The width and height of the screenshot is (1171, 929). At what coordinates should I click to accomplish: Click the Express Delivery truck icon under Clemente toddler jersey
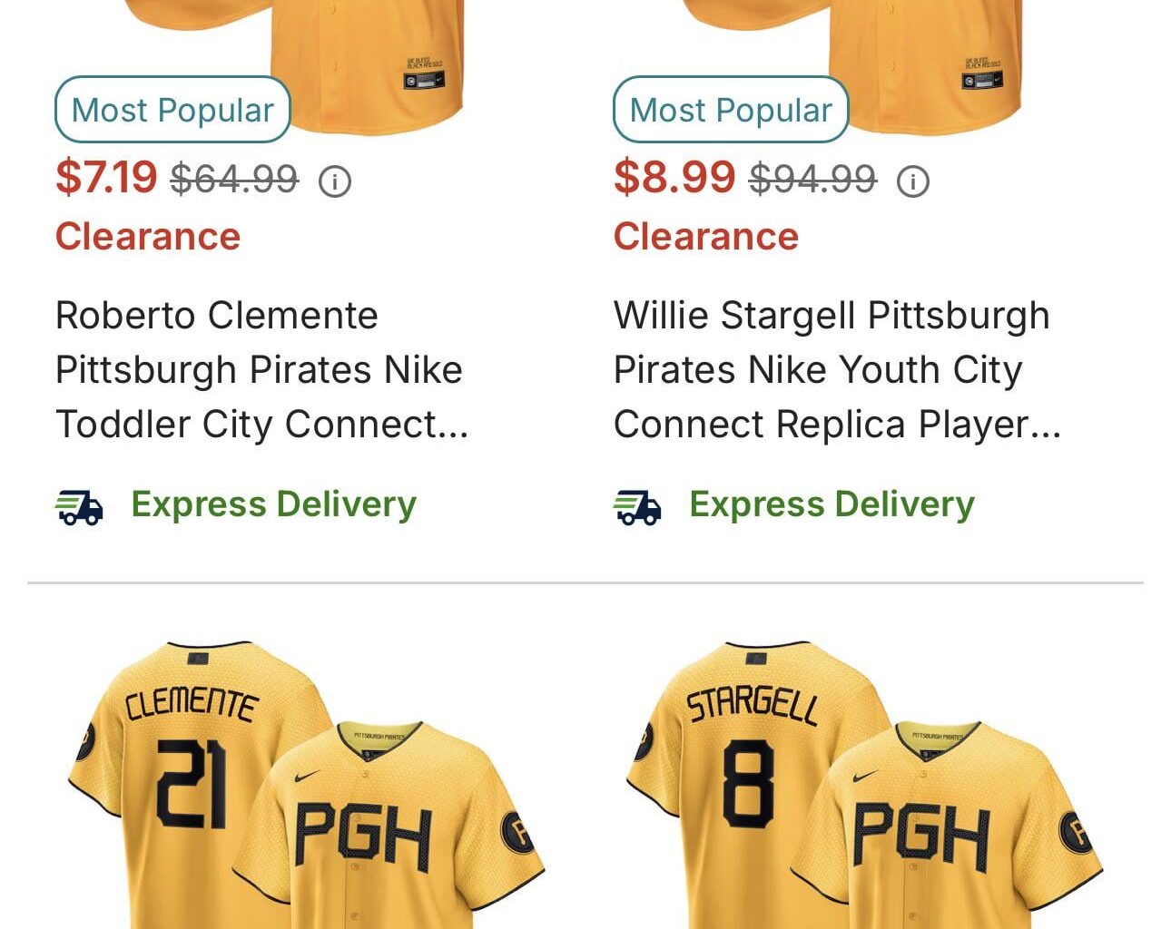(x=81, y=505)
